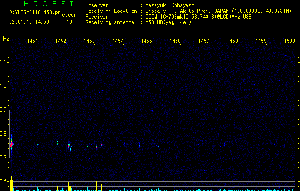Click the 0.8 kHz frequency axis label
The height and width of the screenshot is (191, 300).
tap(4, 134)
